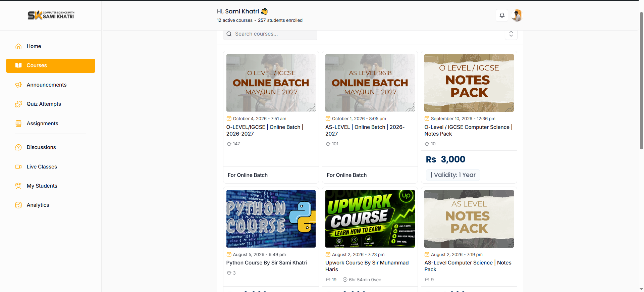Open Live Classes menu item

coord(51,167)
